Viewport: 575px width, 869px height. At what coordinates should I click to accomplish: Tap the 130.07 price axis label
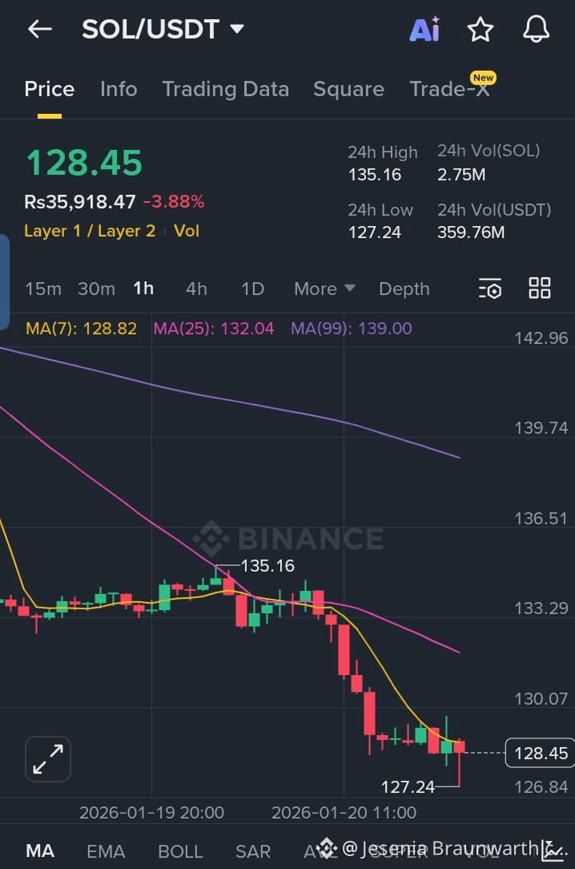[x=541, y=699]
